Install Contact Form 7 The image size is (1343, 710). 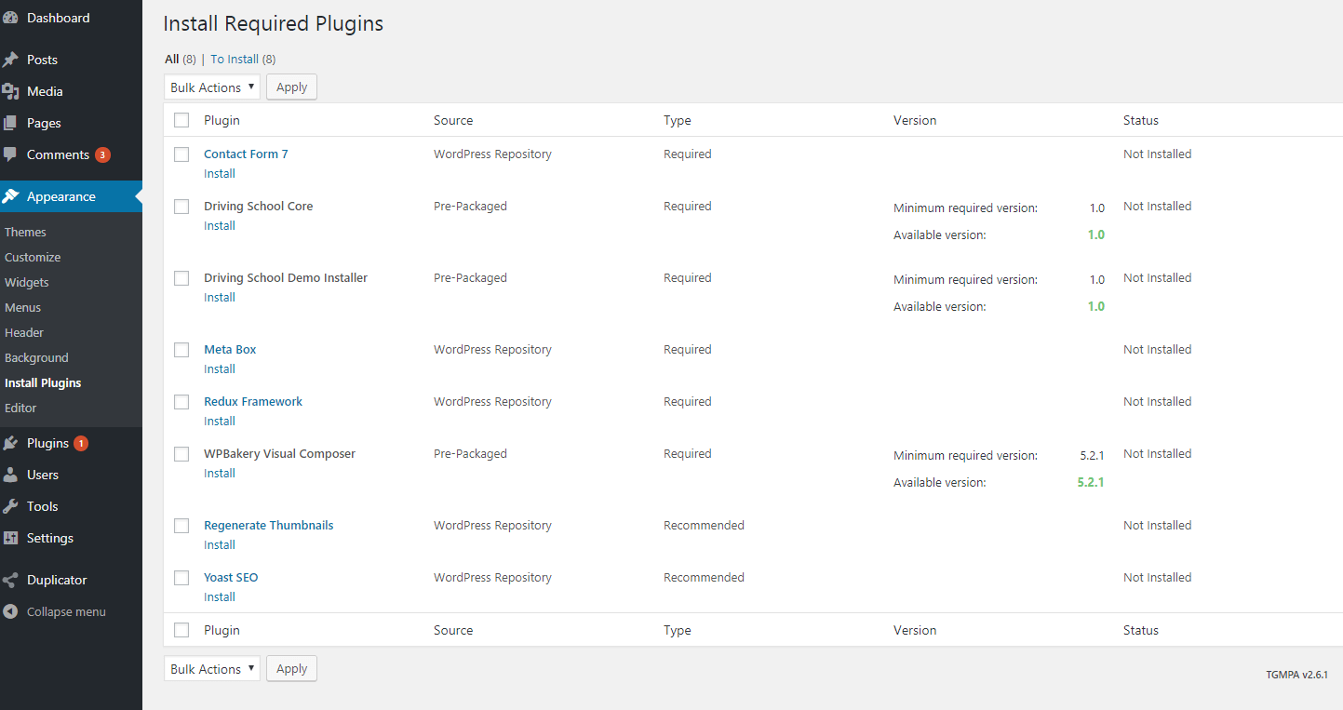pos(220,174)
